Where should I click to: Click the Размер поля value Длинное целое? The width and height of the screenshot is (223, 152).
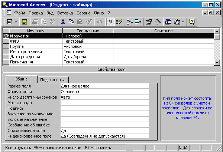(104, 86)
